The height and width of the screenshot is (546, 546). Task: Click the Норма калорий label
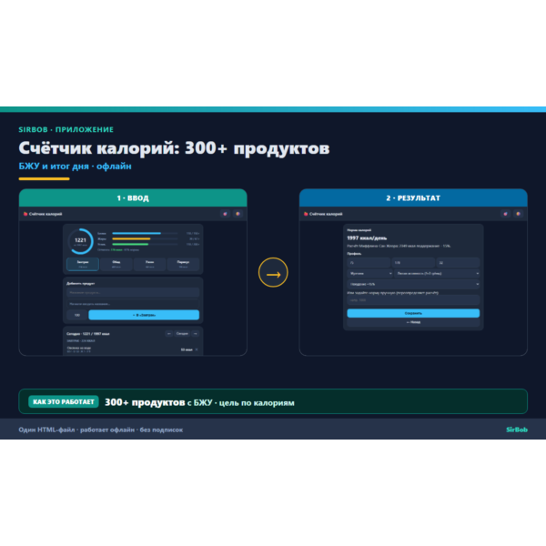click(359, 230)
